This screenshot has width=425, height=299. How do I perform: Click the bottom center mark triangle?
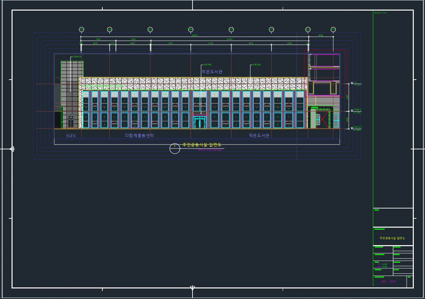point(193,287)
